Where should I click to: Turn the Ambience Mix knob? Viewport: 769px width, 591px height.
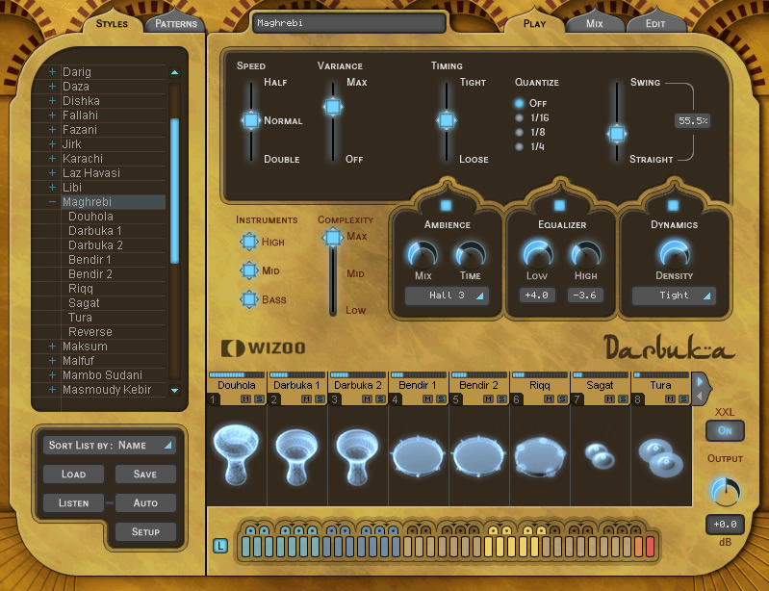[x=423, y=254]
